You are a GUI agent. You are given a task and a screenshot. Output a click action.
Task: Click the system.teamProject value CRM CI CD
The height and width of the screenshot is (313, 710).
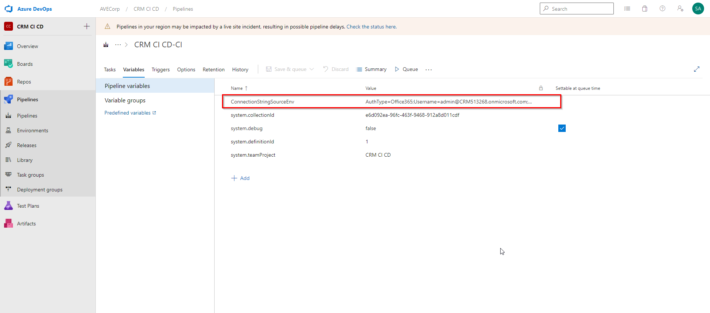point(378,155)
